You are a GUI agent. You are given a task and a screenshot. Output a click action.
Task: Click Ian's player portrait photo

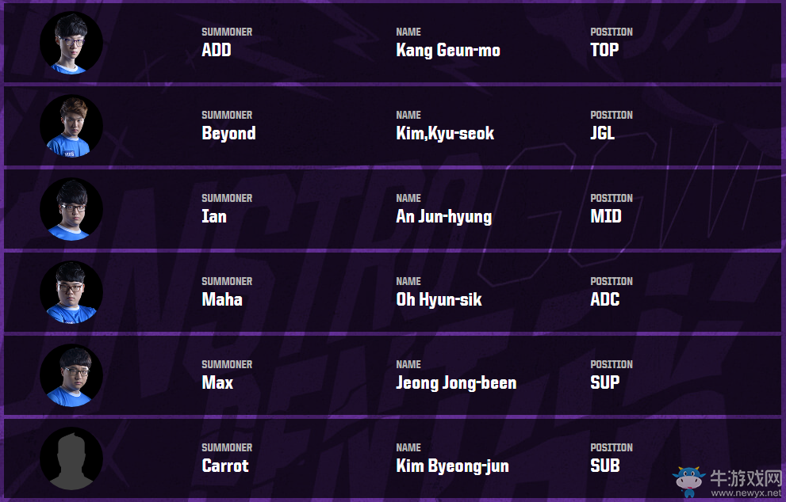click(x=71, y=209)
